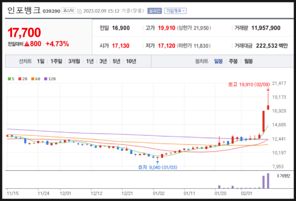Screen dimensions: 296x201
Task: Click the 거래대금 value 222,532 백만
Action: point(272,46)
